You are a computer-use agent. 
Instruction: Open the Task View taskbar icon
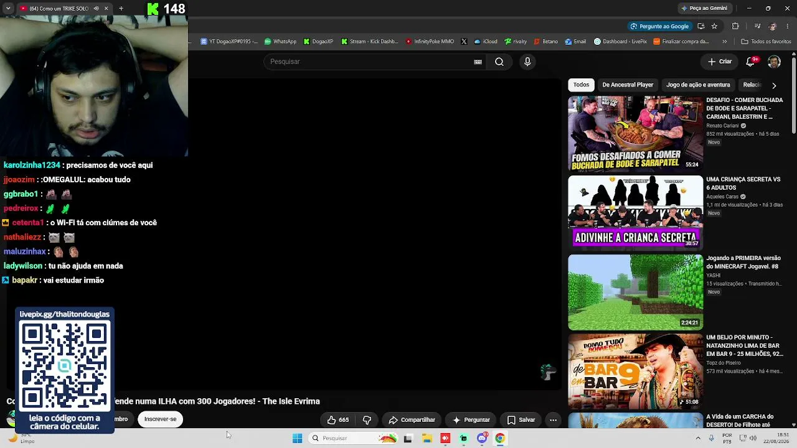coord(408,438)
